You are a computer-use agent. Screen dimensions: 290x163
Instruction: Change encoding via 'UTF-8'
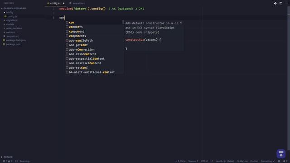pyautogui.click(x=204, y=161)
